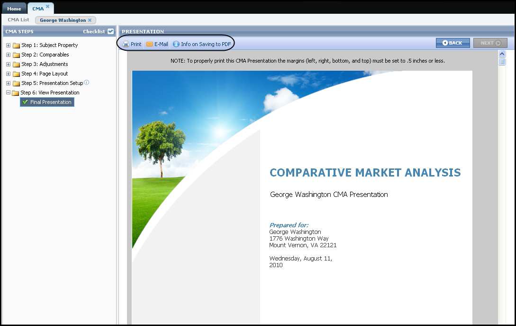Click the blue info icon for saving to PDF
This screenshot has width=516, height=326.
176,44
